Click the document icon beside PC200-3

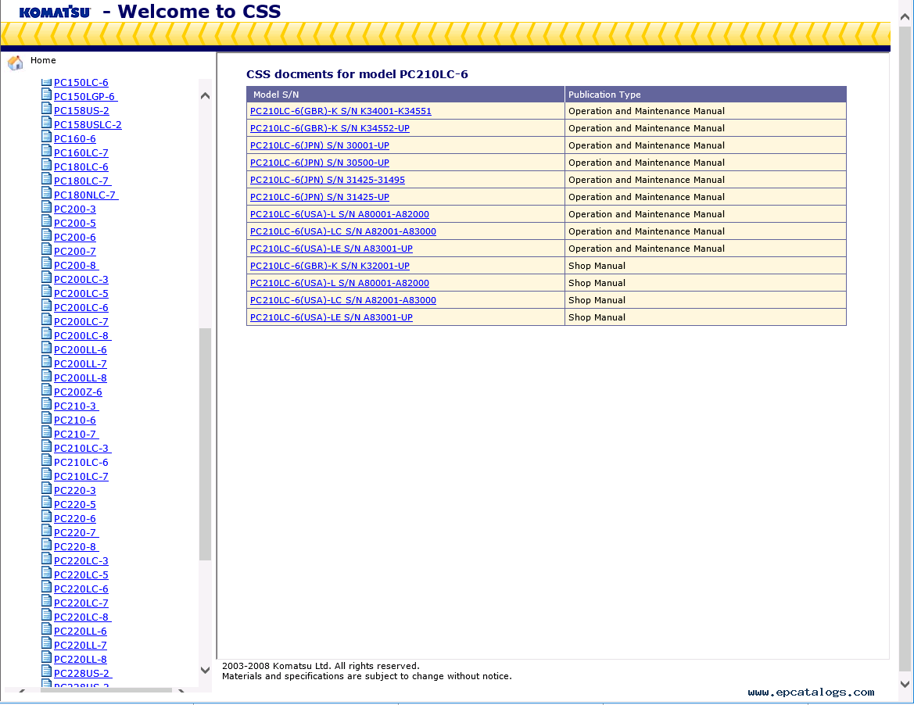pos(47,207)
